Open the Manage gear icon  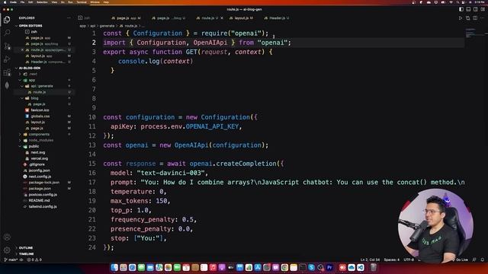pos(7,250)
